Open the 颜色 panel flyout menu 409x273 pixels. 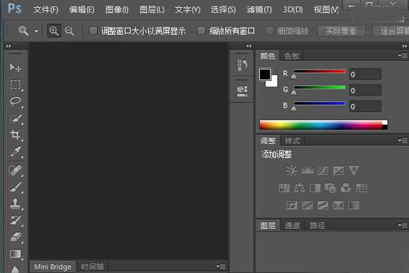pos(403,55)
